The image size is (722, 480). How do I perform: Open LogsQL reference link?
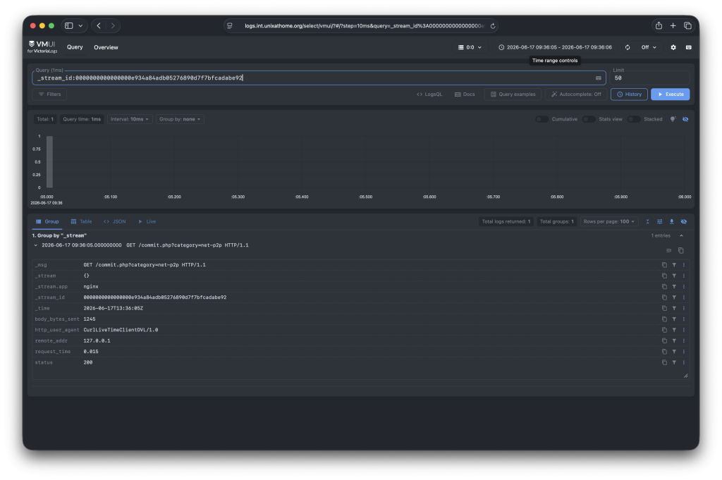[x=429, y=94]
